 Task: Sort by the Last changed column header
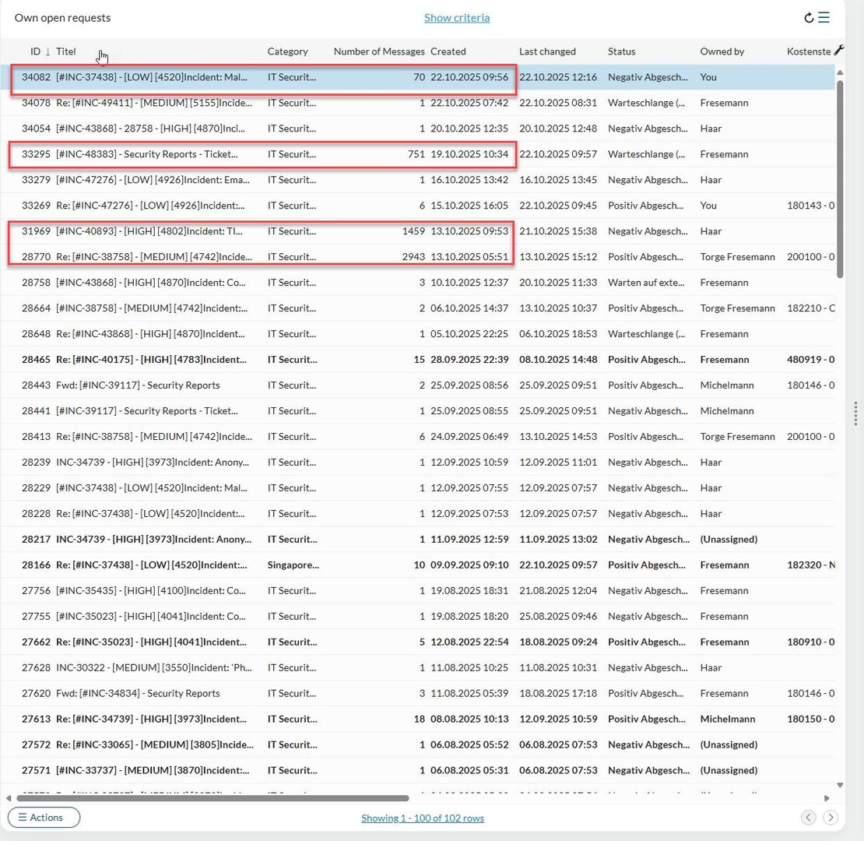point(547,51)
